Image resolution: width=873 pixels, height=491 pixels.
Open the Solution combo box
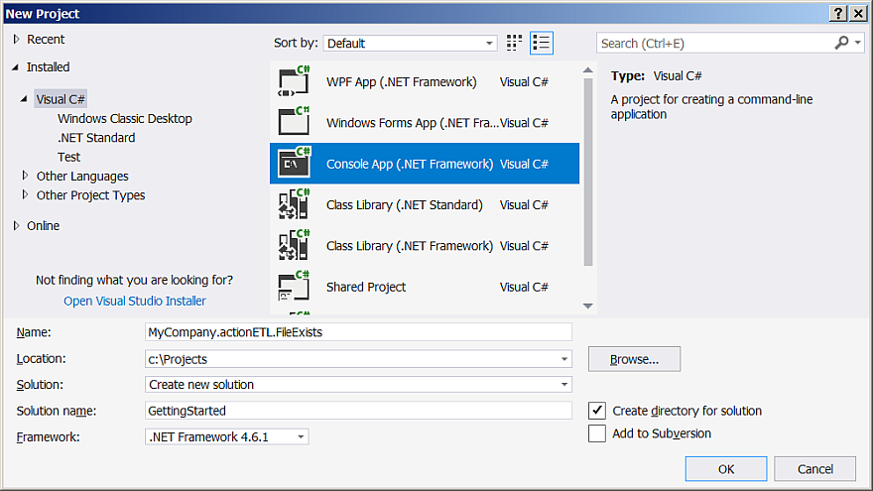(x=358, y=385)
